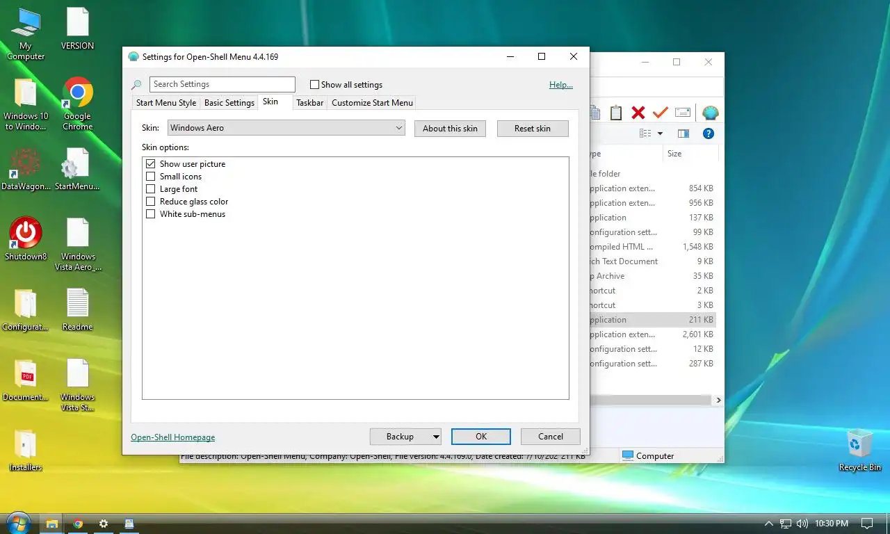Select the 211 KB selected row in Explorer
The height and width of the screenshot is (534, 890).
point(652,320)
